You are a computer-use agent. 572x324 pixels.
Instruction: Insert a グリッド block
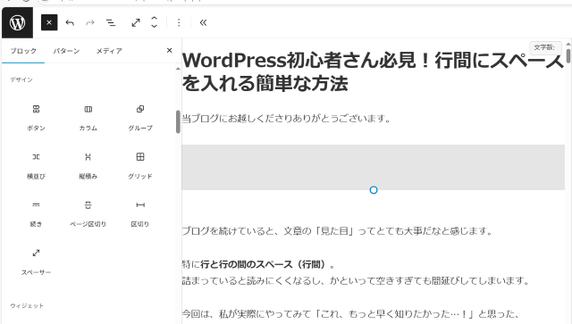pos(140,166)
